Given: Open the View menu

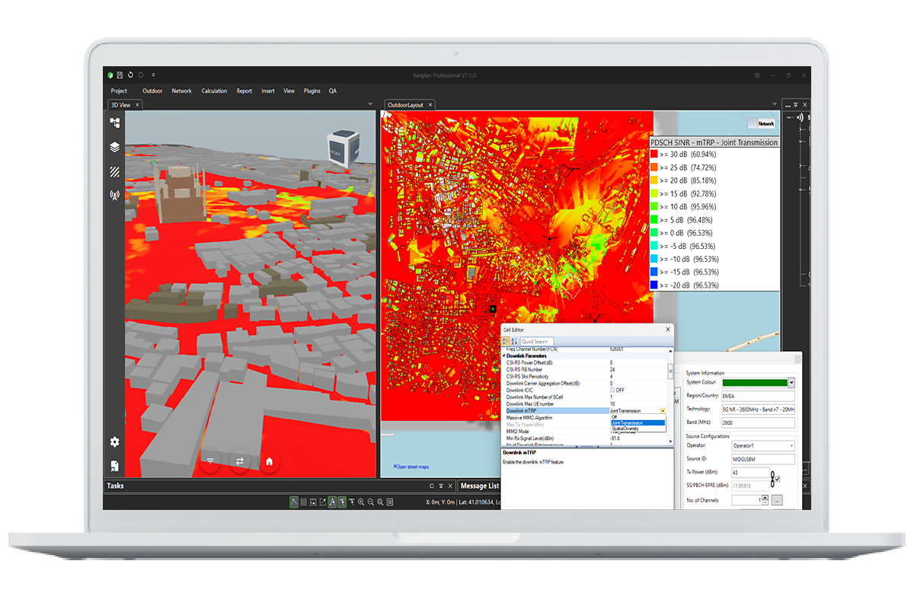Looking at the screenshot, I should click(x=289, y=91).
